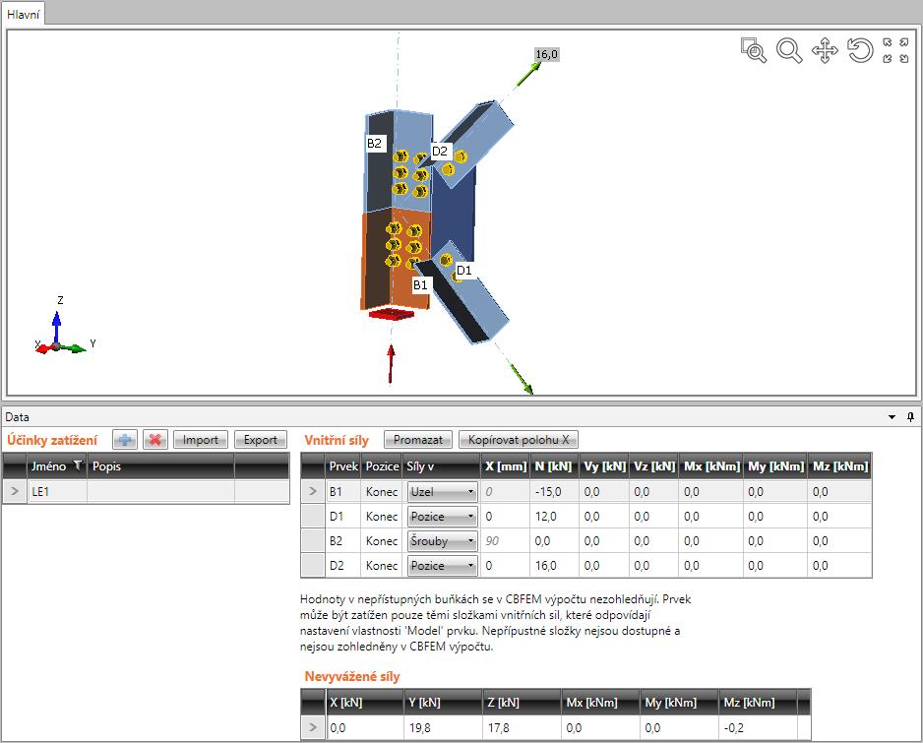The image size is (923, 743).
Task: Click the Mz [kNm] column header in Vnitřní síly
Action: 840,466
